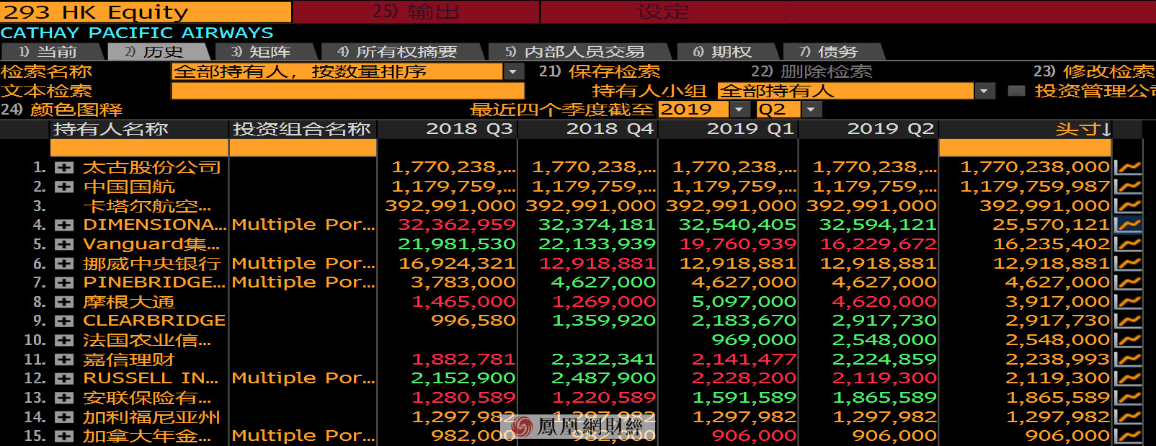Click the 2018 Q4 column header
Viewport: 1156px width, 446px height.
pyautogui.click(x=587, y=129)
